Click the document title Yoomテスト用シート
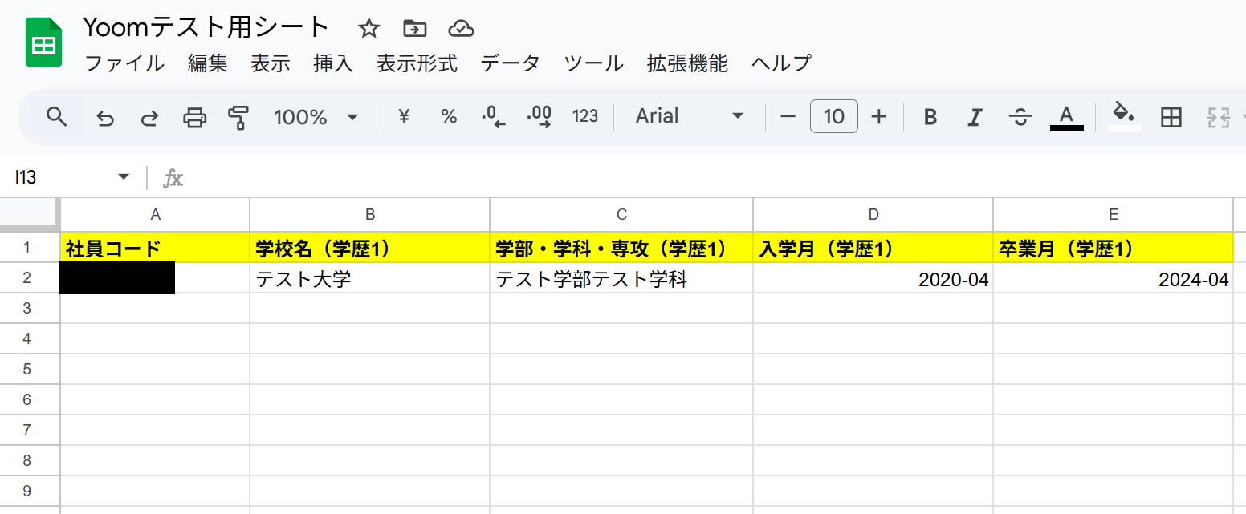The height and width of the screenshot is (514, 1246). [x=206, y=27]
